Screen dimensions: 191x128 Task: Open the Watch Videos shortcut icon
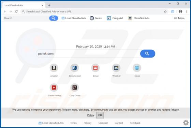pyautogui.click(x=54, y=87)
